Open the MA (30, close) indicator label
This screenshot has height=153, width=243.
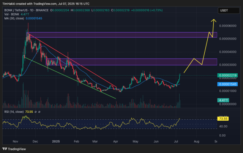(14, 18)
